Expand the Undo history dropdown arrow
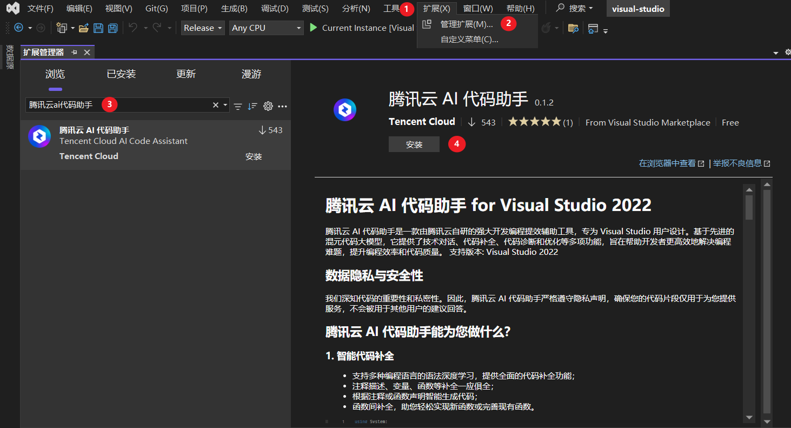This screenshot has width=791, height=428. [145, 28]
